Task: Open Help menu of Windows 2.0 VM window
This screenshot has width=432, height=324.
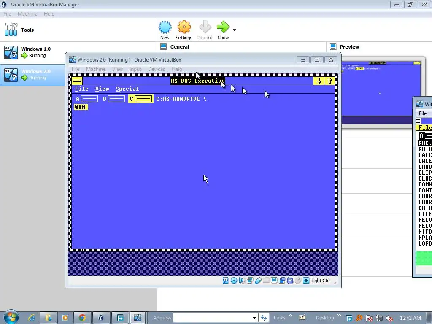Action: [x=177, y=69]
